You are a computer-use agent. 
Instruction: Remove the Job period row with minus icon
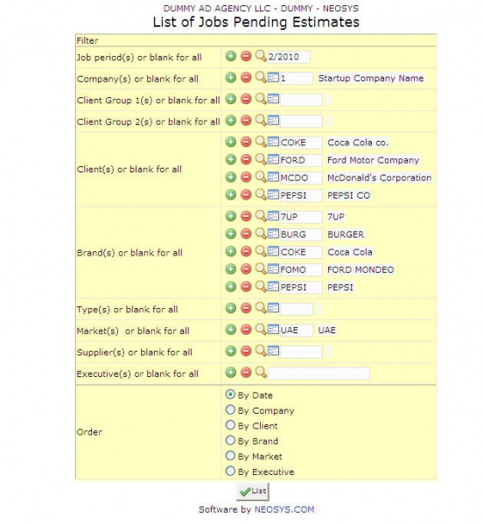tap(246, 56)
